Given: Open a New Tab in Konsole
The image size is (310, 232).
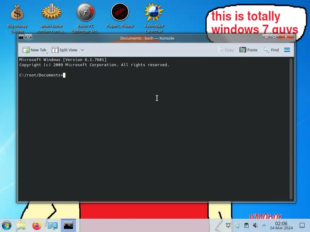Looking at the screenshot, I should (x=34, y=50).
